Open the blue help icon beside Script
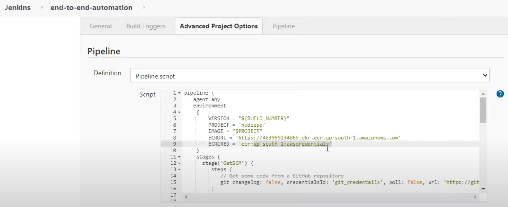508x207 pixels. click(500, 94)
